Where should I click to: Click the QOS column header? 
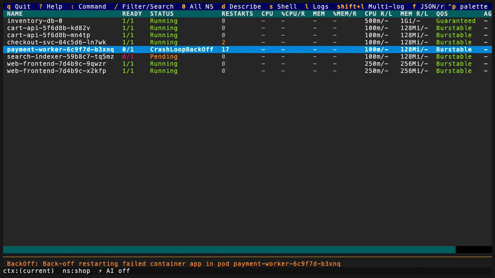coord(442,14)
